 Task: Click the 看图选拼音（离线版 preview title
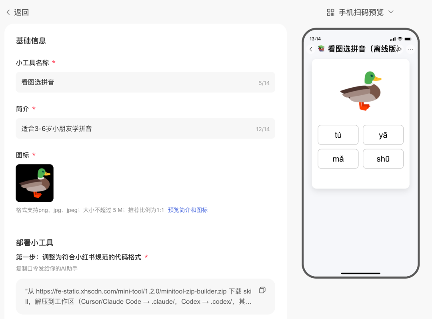click(x=362, y=49)
